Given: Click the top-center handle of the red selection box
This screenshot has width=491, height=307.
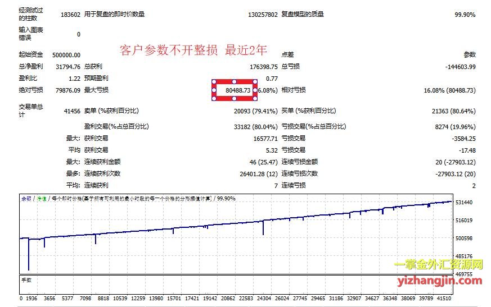Looking at the screenshot, I should click(x=235, y=81).
